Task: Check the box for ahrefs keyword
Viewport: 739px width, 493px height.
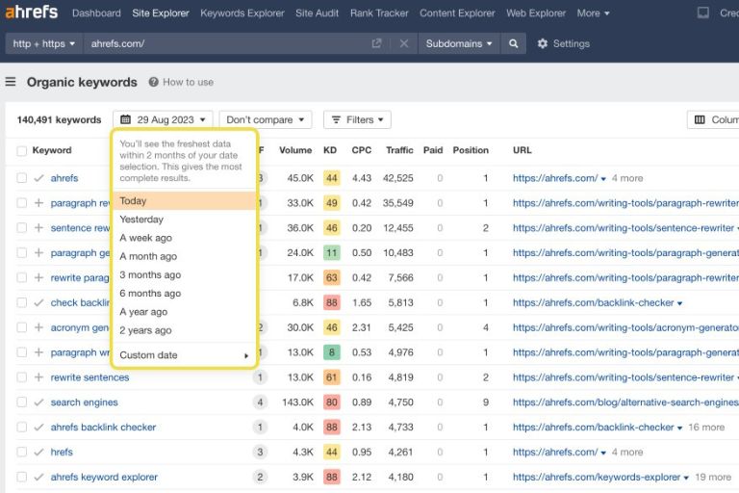Action: pos(22,178)
